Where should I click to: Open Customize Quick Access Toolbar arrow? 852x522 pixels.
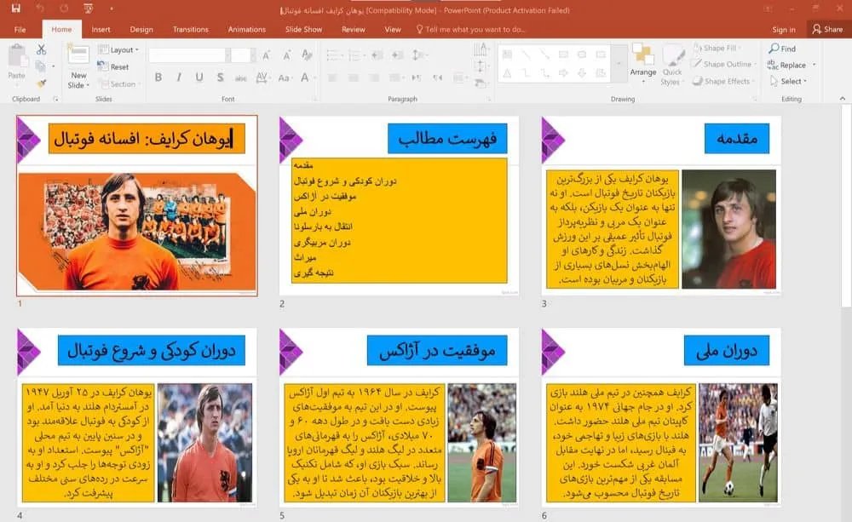112,9
